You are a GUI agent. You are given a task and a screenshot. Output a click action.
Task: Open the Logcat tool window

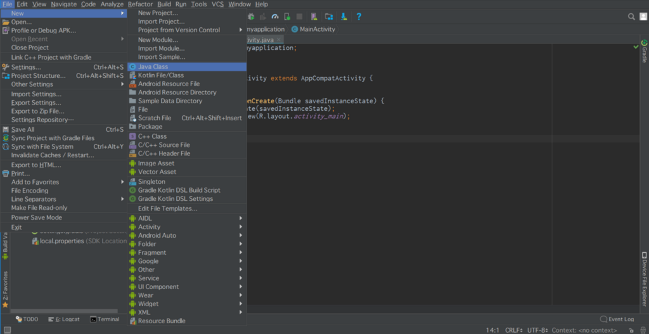point(64,319)
